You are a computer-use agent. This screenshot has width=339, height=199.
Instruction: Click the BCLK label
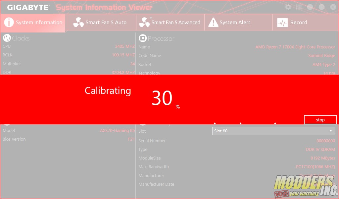coord(8,55)
